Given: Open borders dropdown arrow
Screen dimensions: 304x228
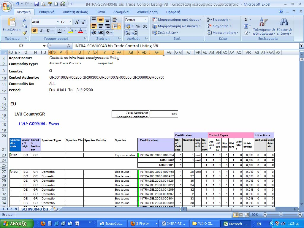Looking at the screenshot, I should coord(64,31).
